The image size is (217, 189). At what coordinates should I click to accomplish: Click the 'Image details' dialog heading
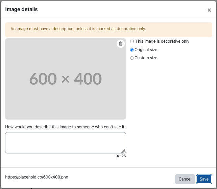(x=21, y=9)
